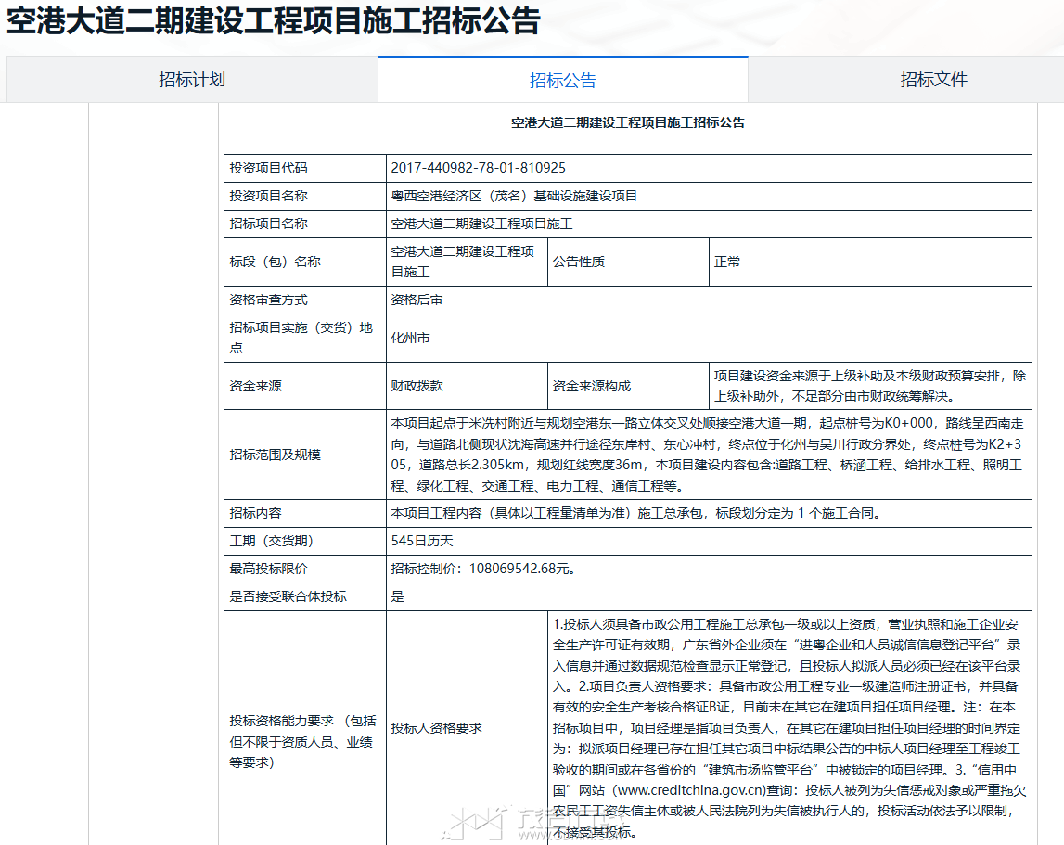Screen dimensions: 1064x845
Task: Click the www.creditchina.gov.cn URL text
Action: [x=690, y=790]
